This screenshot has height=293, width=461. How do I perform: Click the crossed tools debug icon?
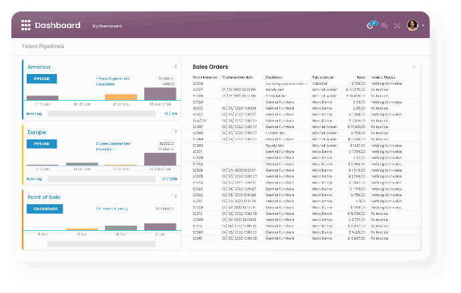[398, 26]
